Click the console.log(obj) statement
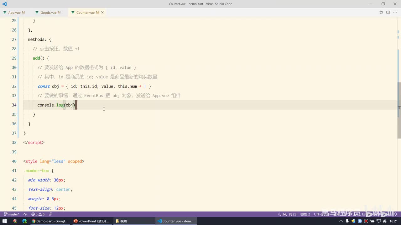The width and height of the screenshot is (401, 225). tap(56, 105)
